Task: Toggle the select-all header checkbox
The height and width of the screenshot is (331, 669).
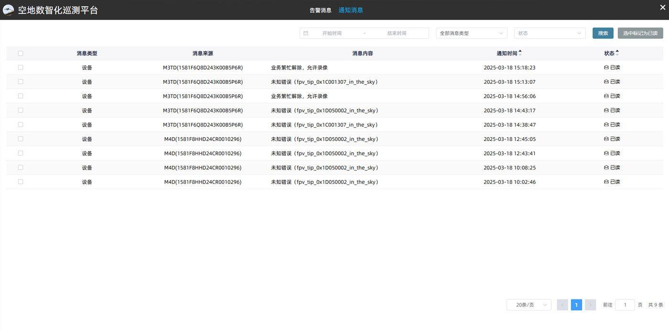Action: coord(21,53)
